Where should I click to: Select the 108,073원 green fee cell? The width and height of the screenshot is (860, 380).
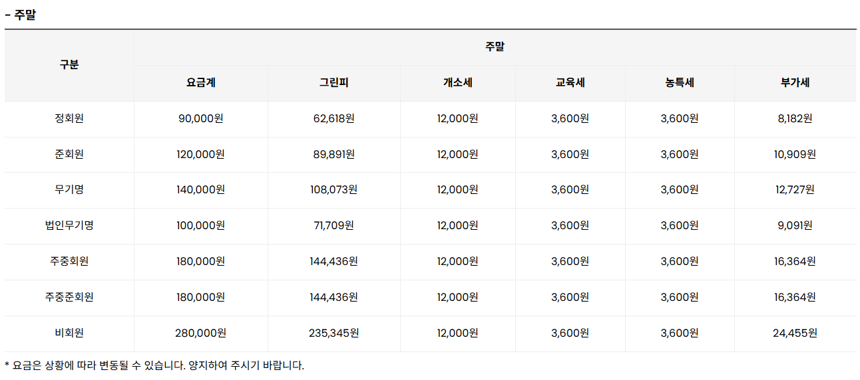333,189
